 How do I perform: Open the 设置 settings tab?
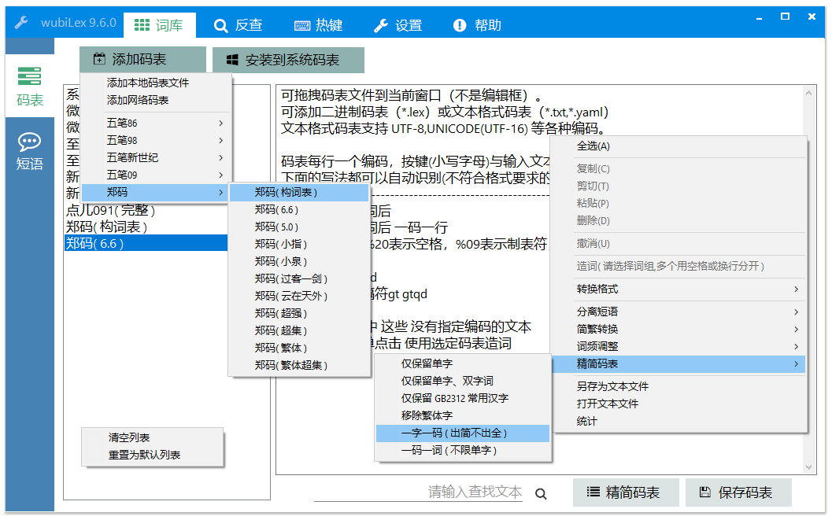pyautogui.click(x=398, y=25)
